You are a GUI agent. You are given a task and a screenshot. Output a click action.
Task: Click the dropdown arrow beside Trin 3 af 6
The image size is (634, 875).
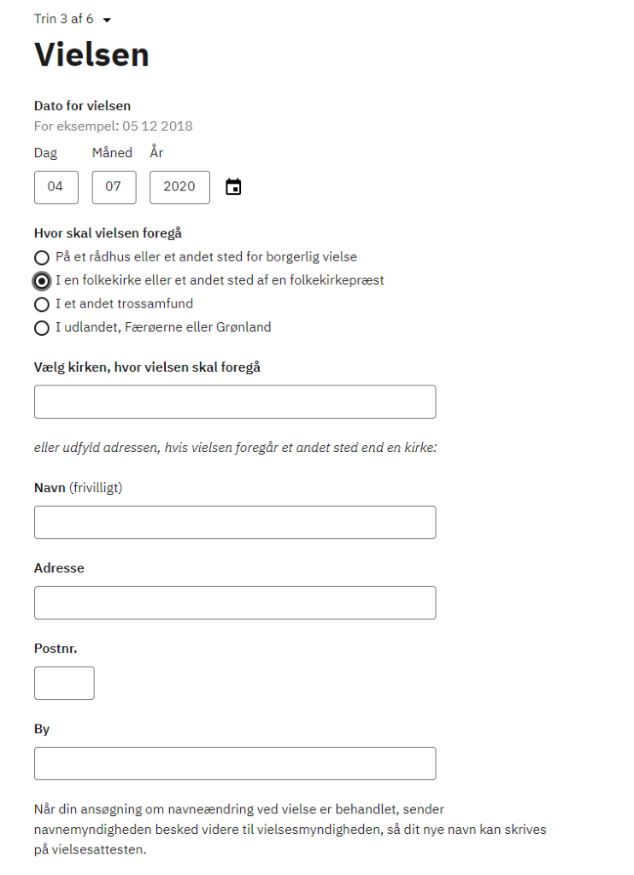pos(107,21)
